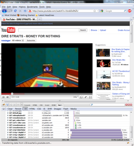Click the Net panel vertical scrollbar thumb

(x=131, y=132)
